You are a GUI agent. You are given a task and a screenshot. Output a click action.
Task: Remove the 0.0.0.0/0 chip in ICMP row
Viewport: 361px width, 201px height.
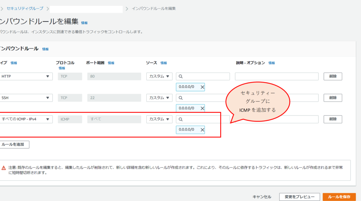tap(202, 130)
